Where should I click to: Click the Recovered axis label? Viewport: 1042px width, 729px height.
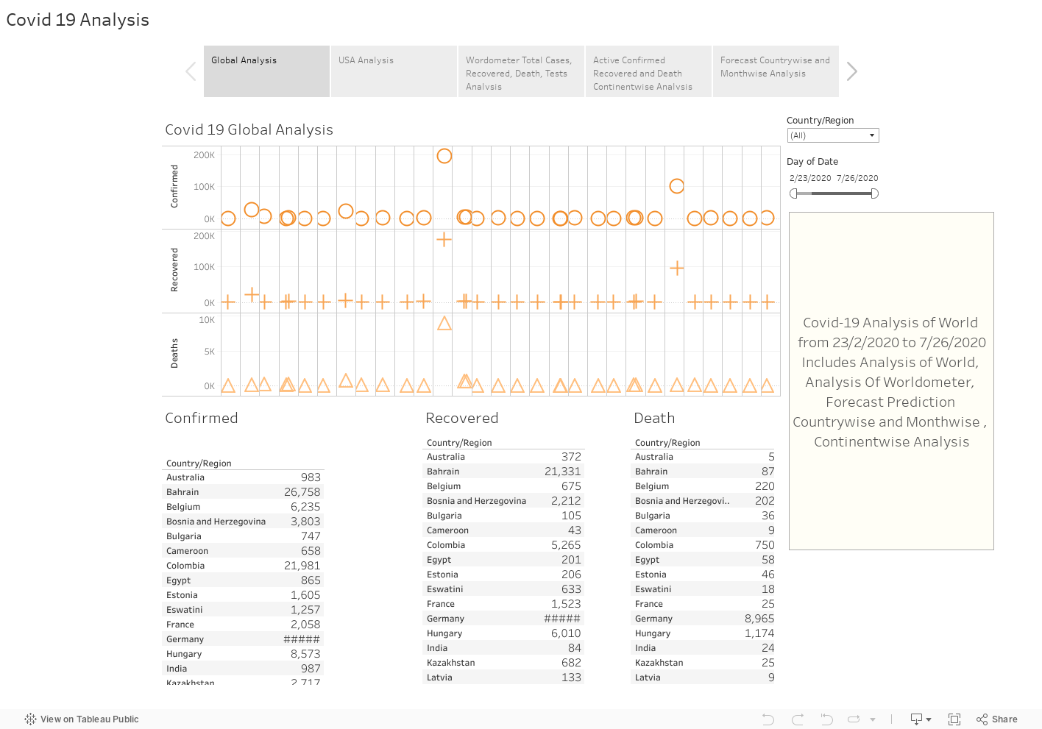pyautogui.click(x=174, y=270)
